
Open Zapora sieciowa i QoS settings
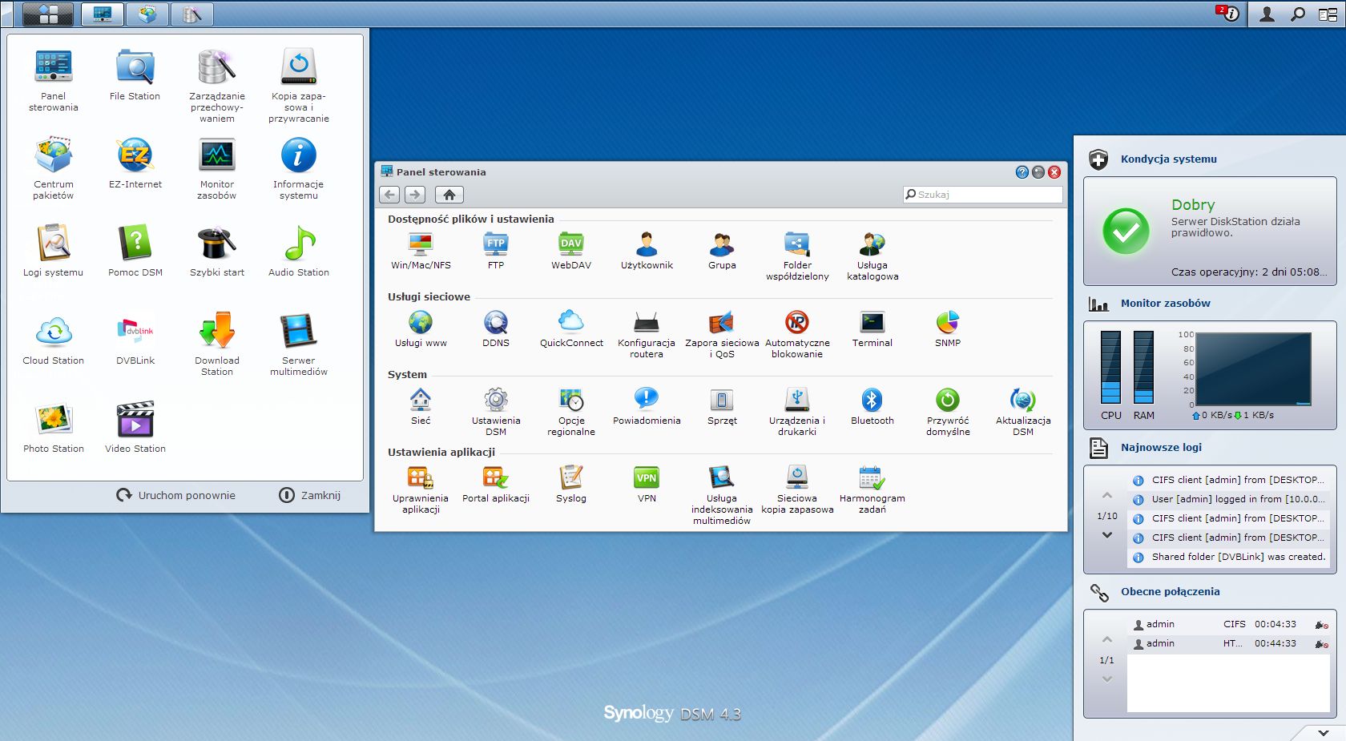tap(721, 323)
